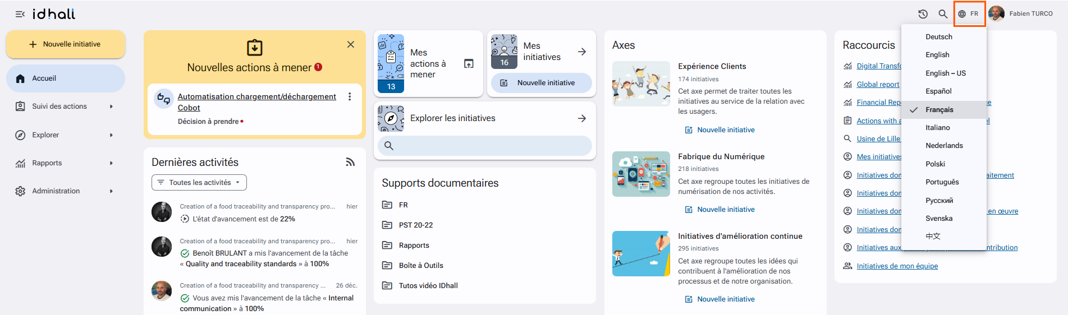Viewport: 1068px width, 315px height.
Task: Open the FR language selector
Action: (x=969, y=14)
